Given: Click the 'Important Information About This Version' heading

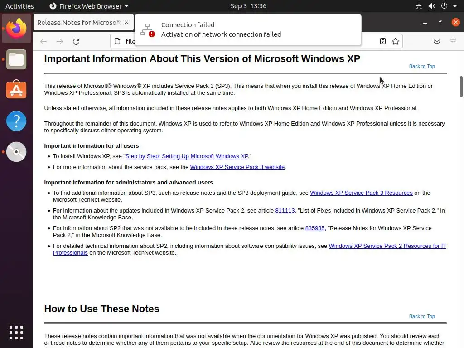Looking at the screenshot, I should pos(202,58).
